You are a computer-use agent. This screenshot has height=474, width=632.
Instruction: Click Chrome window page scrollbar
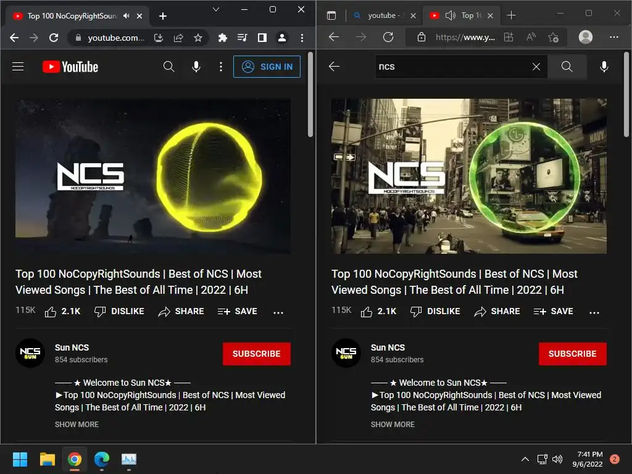click(x=310, y=94)
